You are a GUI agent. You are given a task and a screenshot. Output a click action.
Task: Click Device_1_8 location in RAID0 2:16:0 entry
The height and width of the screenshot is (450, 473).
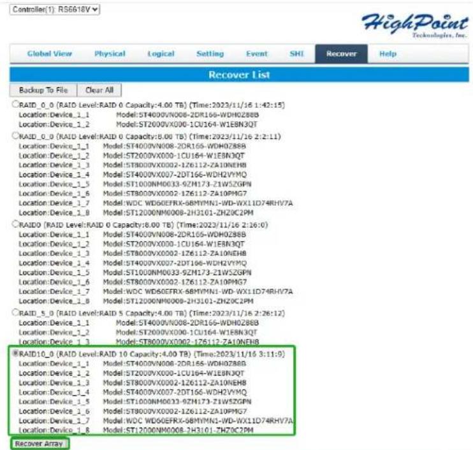point(54,301)
